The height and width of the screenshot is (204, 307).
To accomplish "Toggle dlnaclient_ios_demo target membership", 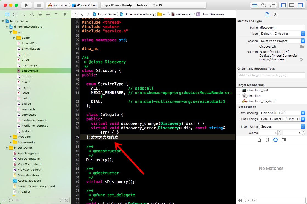I will pos(238,101).
